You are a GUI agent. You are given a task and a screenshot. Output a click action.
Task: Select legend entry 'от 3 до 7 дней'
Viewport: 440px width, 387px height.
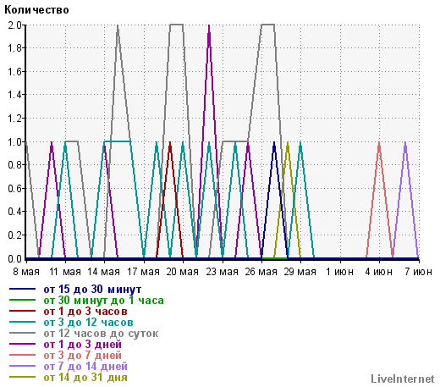click(x=82, y=356)
